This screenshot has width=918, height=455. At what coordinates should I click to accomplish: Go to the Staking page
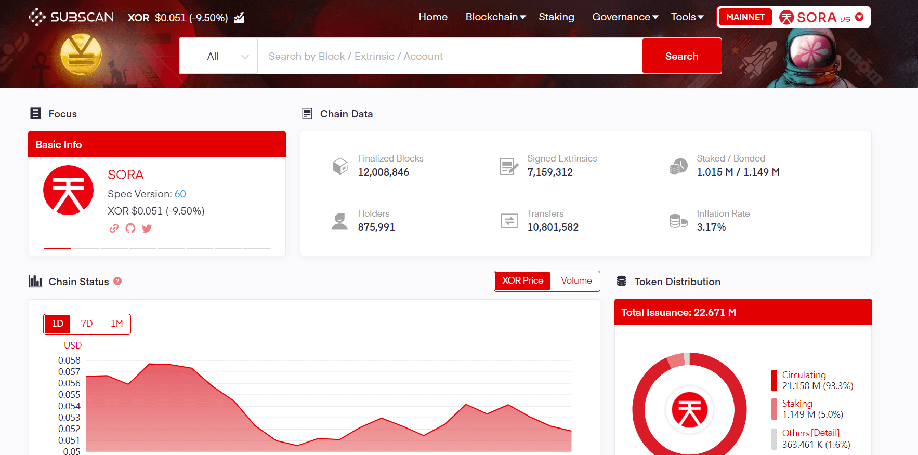pos(556,17)
